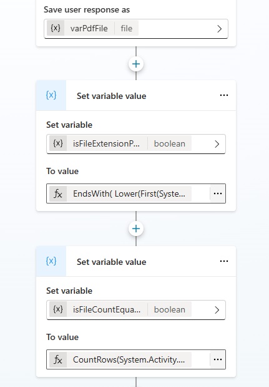
Task: Select the isFileExtensionP... boolean variable field
Action: 136,144
